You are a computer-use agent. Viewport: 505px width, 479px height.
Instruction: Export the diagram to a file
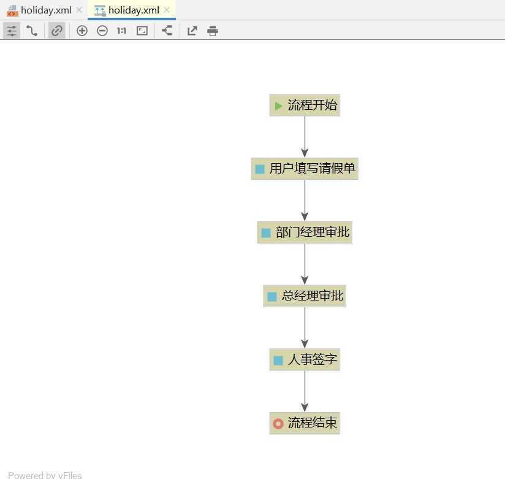tap(192, 31)
